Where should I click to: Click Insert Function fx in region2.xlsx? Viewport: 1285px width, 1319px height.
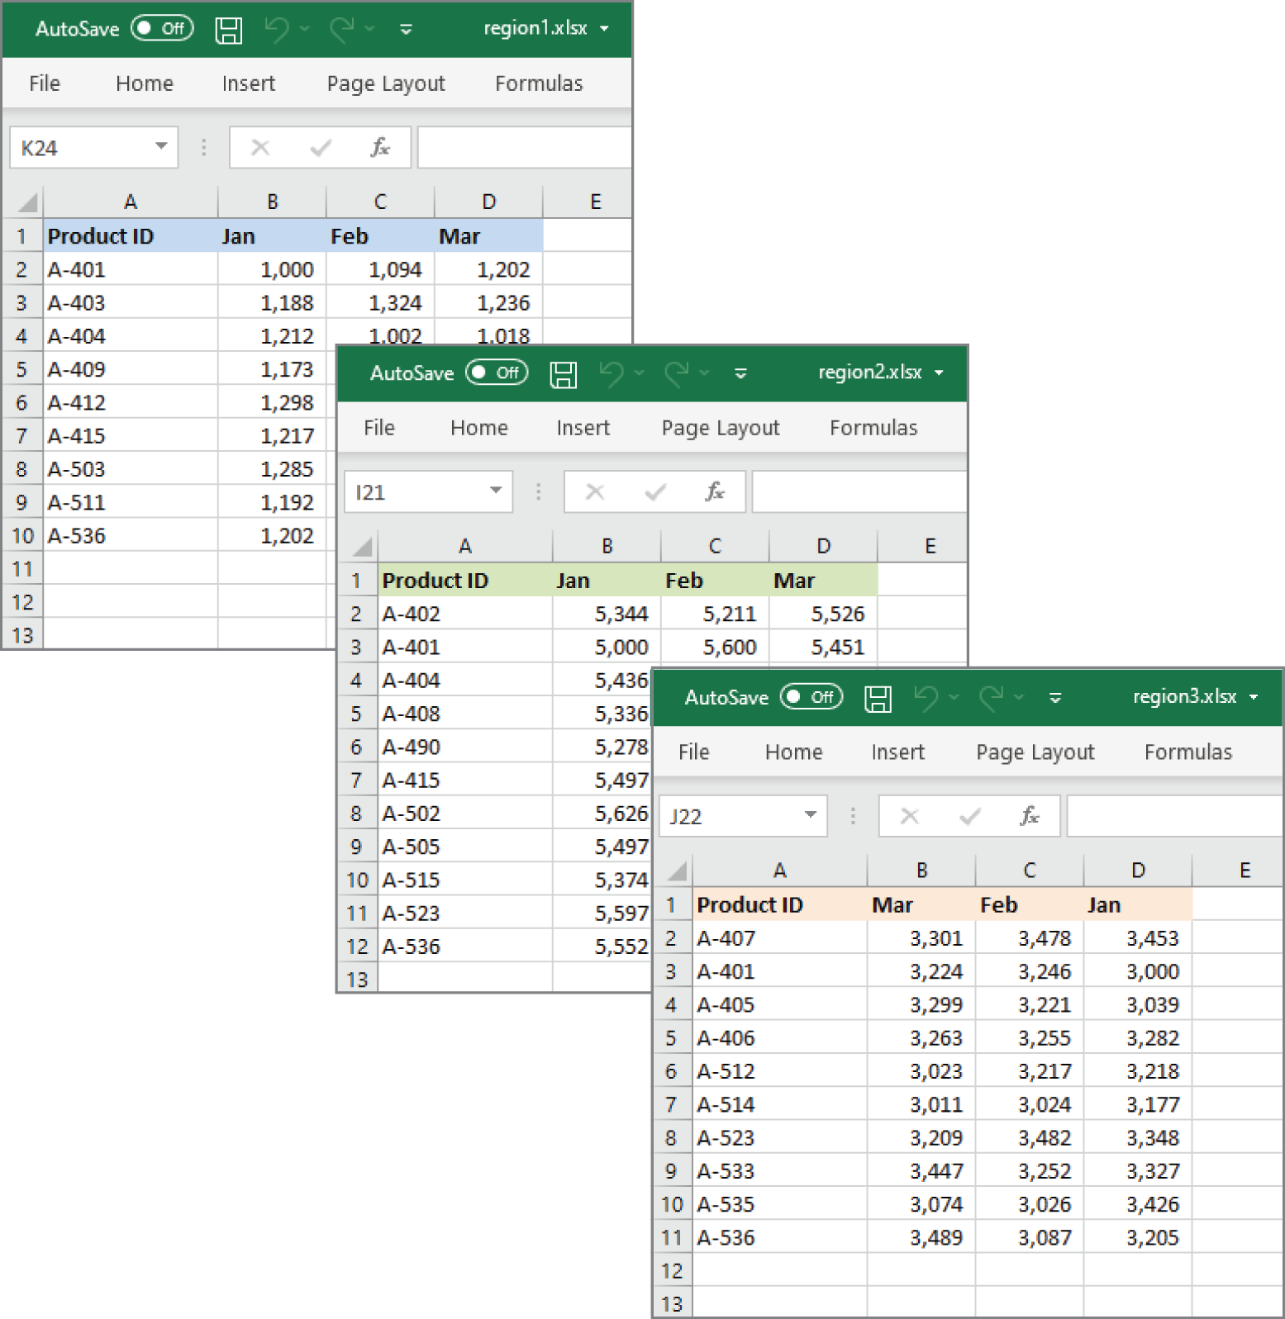pos(714,492)
